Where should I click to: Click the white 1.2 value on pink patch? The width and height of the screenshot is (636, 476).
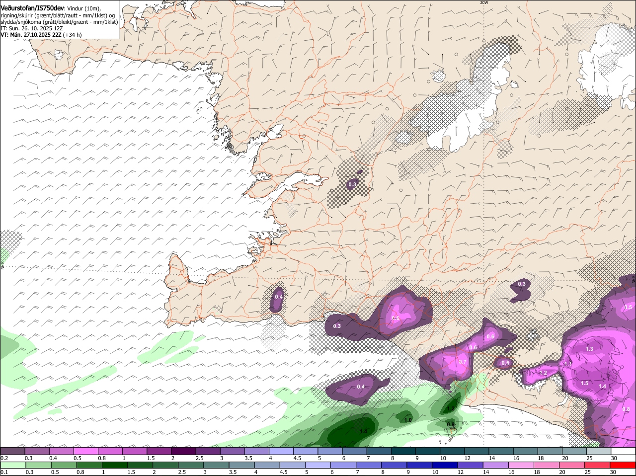[x=543, y=373]
